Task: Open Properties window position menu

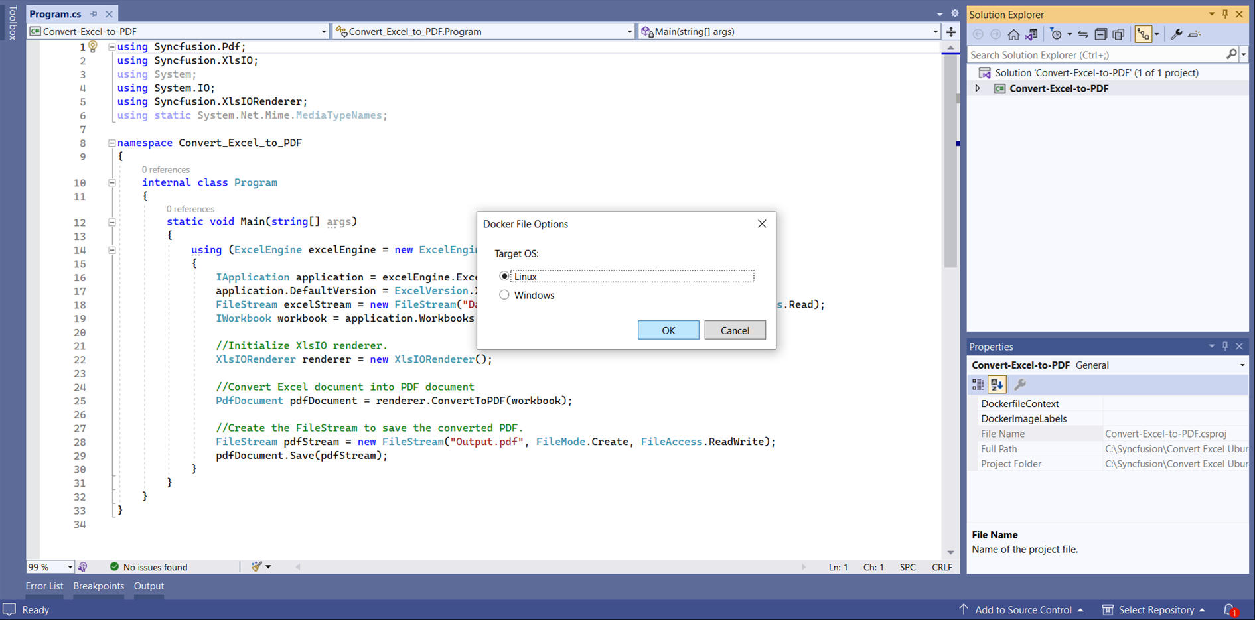Action: 1211,346
